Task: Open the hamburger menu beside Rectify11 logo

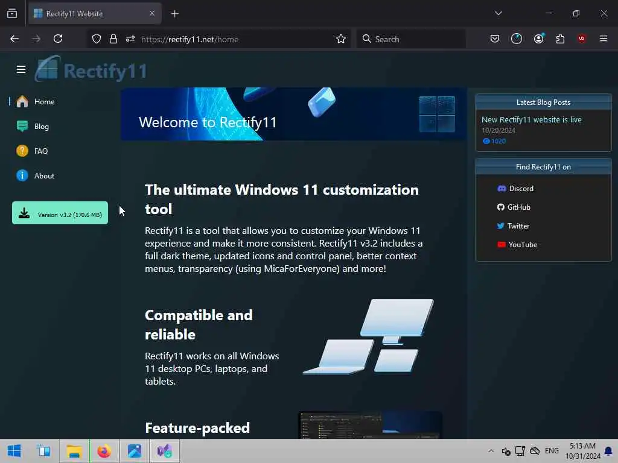Action: [x=21, y=69]
